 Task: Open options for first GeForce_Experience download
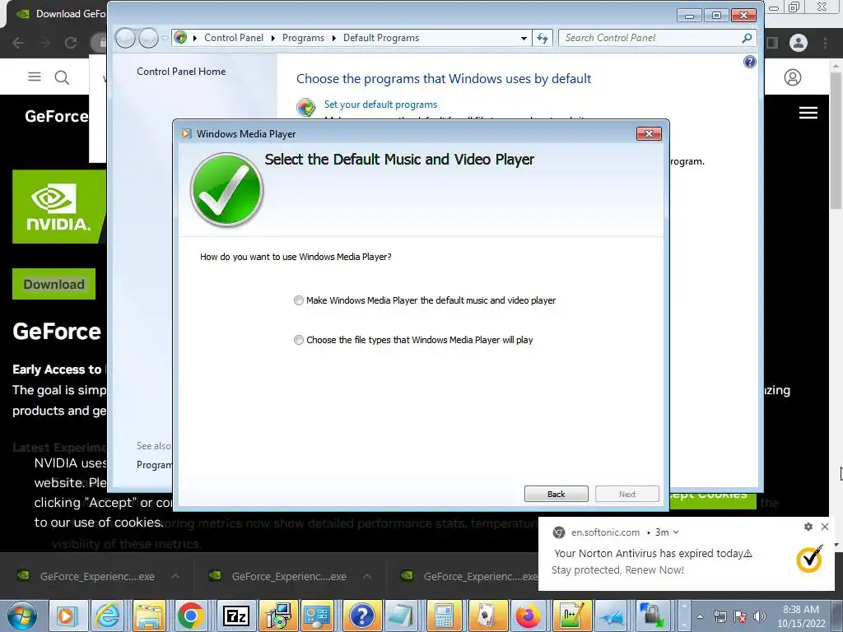point(175,576)
